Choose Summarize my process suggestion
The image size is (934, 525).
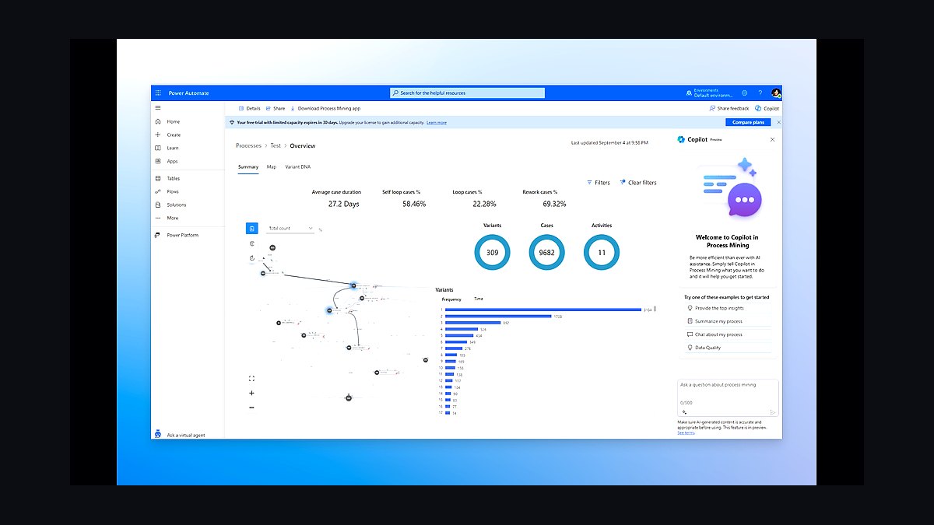718,321
